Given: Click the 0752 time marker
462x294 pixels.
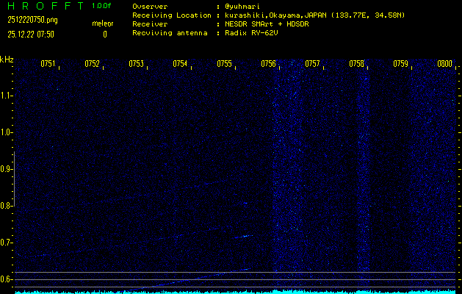Looking at the screenshot, I should pos(93,64).
